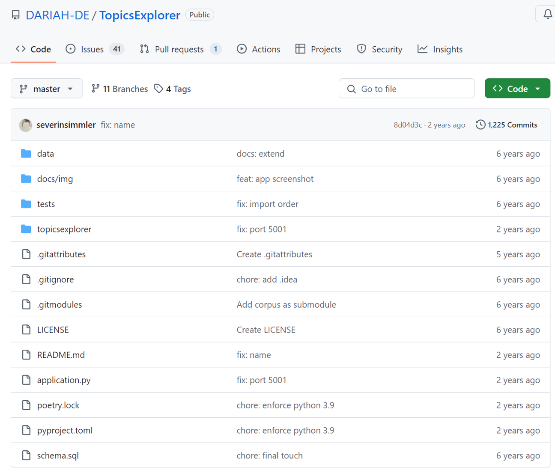Screen dimensions: 555x473
Task: Click inside the Go to file field
Action: pos(407,89)
